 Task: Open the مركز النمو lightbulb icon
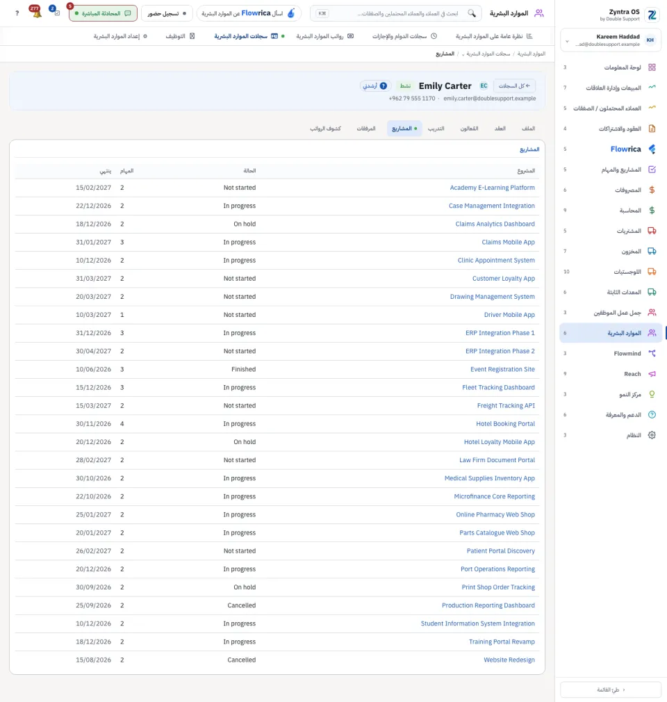tap(652, 394)
